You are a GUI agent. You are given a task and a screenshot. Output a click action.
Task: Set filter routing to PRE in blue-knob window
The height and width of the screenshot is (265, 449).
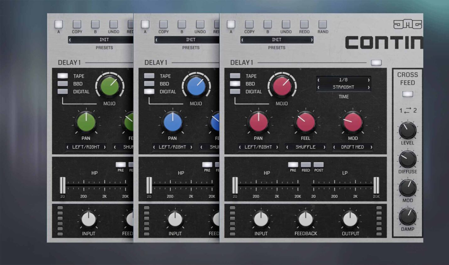click(207, 165)
